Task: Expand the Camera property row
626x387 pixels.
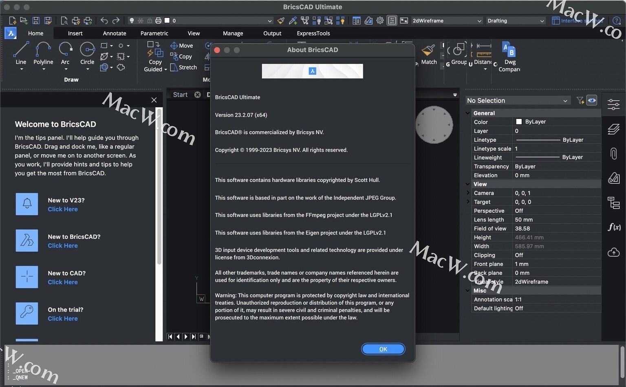Action: click(468, 193)
